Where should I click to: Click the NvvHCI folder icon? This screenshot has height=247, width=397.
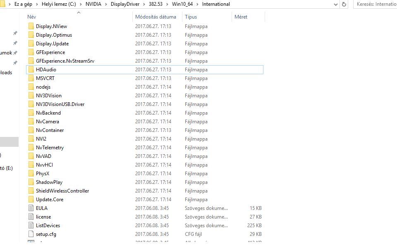pos(31,165)
